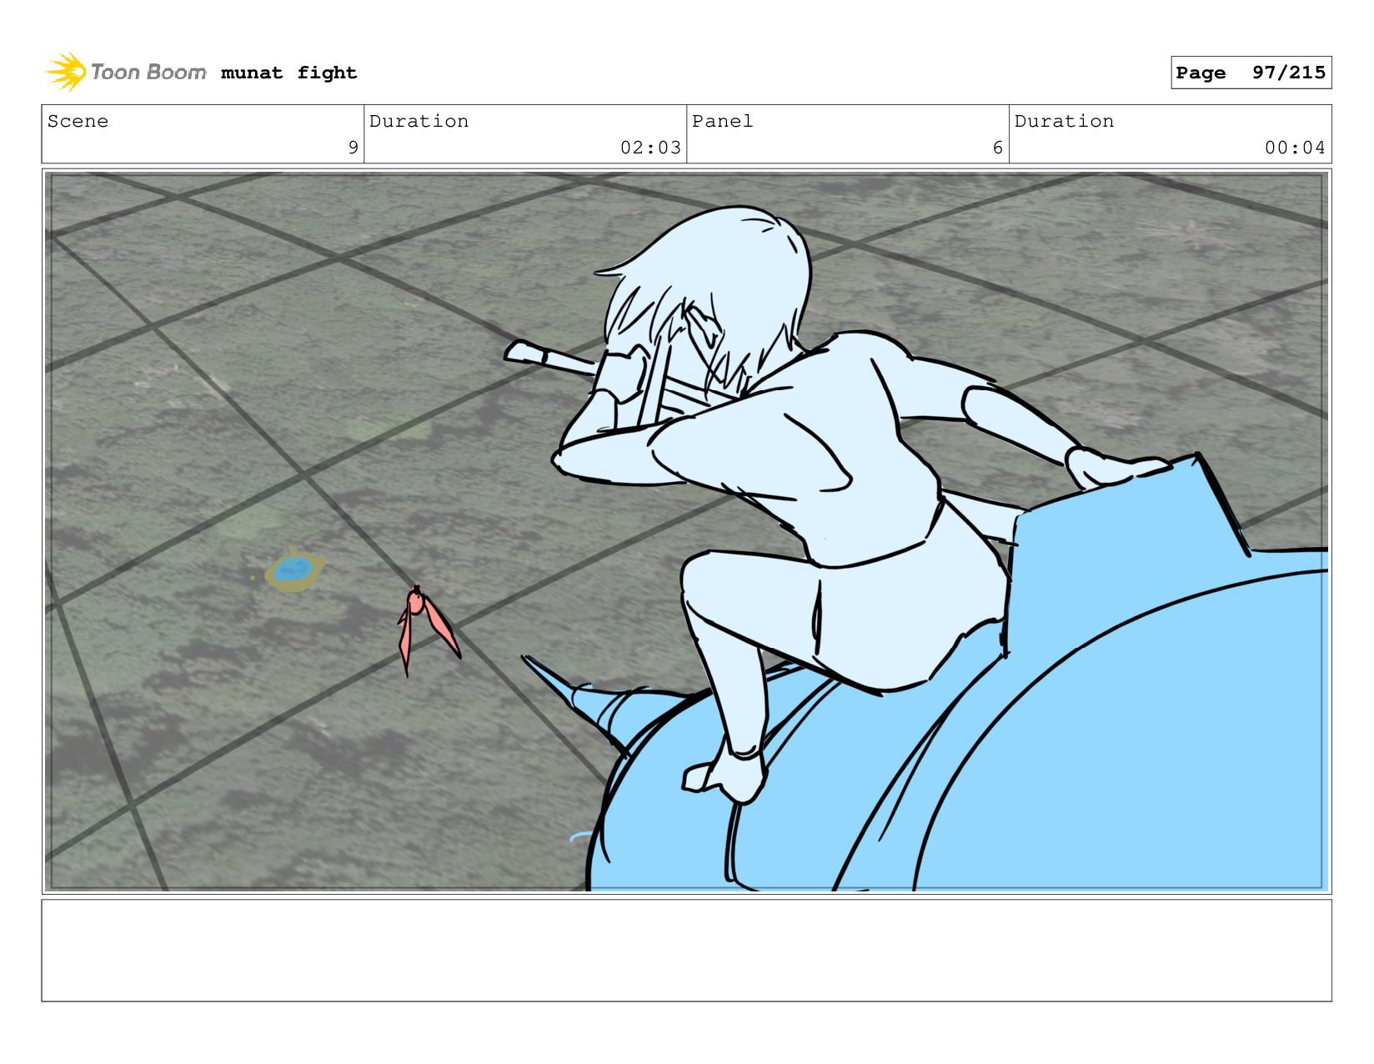This screenshot has height=1064, width=1374.
Task: Click the 'Panel' header label
Action: (x=722, y=121)
